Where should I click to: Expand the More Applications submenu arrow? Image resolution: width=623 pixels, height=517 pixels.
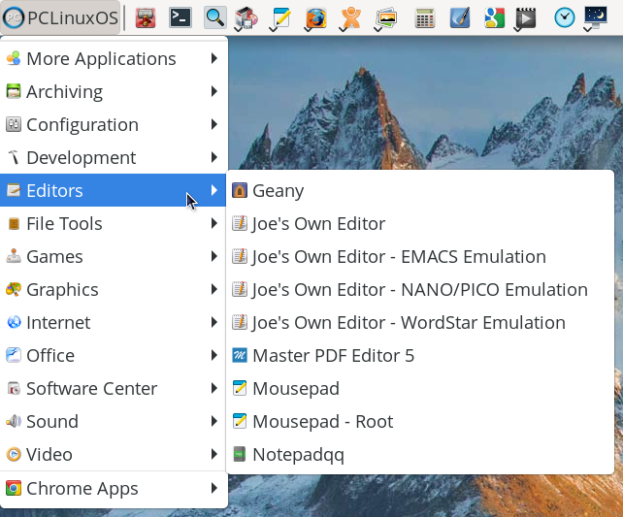click(x=213, y=59)
